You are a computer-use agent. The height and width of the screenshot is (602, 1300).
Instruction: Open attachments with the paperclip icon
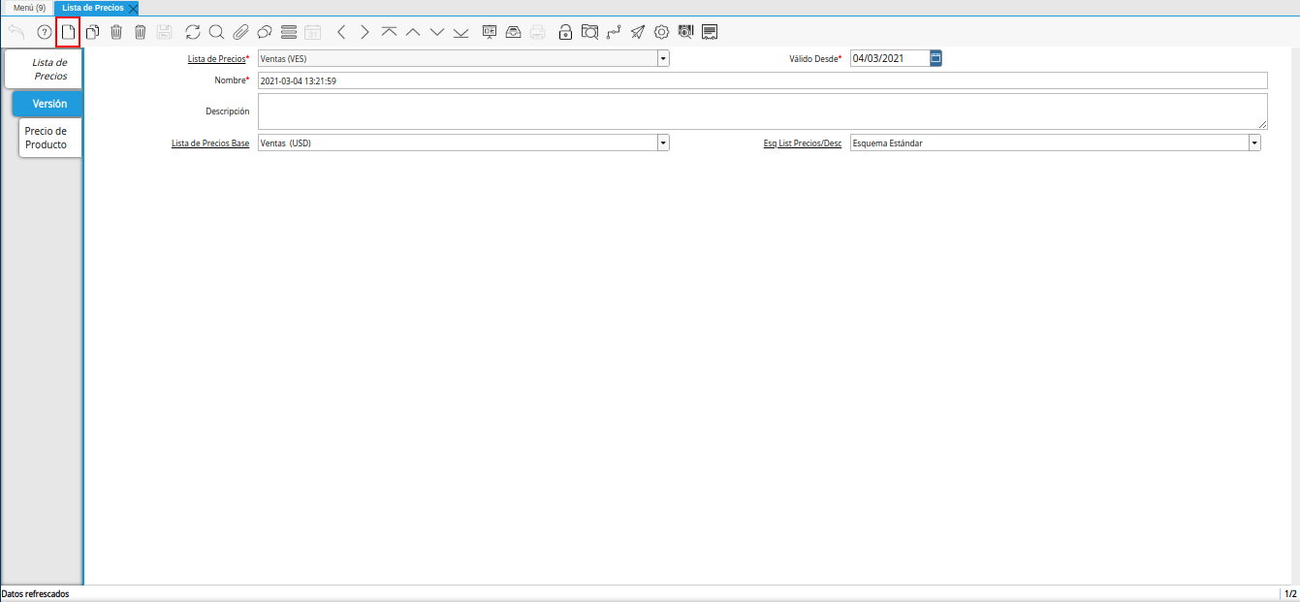coord(240,32)
